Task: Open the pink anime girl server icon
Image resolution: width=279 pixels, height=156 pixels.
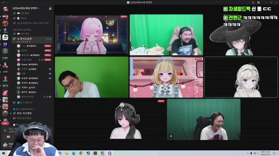Action: [x=5, y=107]
